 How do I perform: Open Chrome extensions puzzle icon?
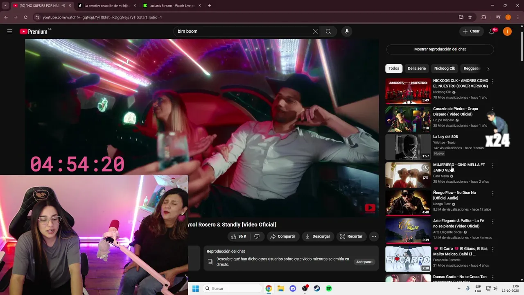tap(483, 17)
